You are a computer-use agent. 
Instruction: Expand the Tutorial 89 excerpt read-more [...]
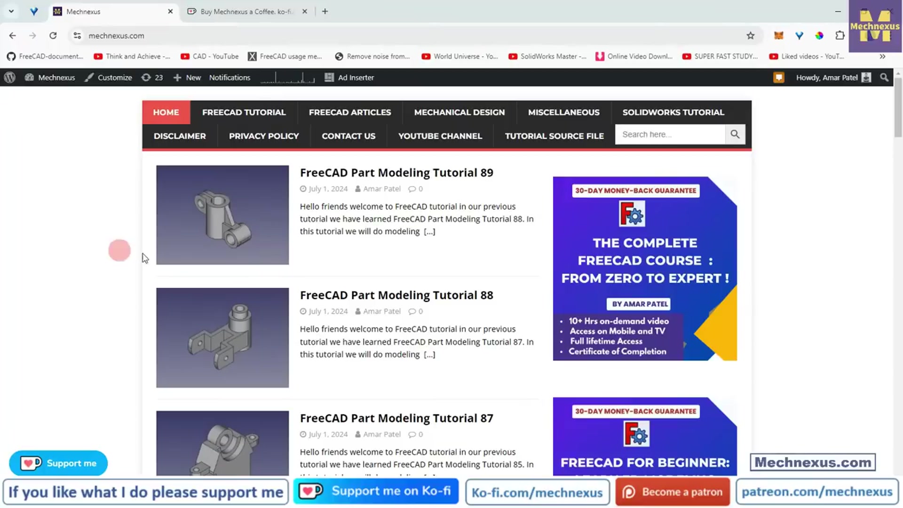429,231
